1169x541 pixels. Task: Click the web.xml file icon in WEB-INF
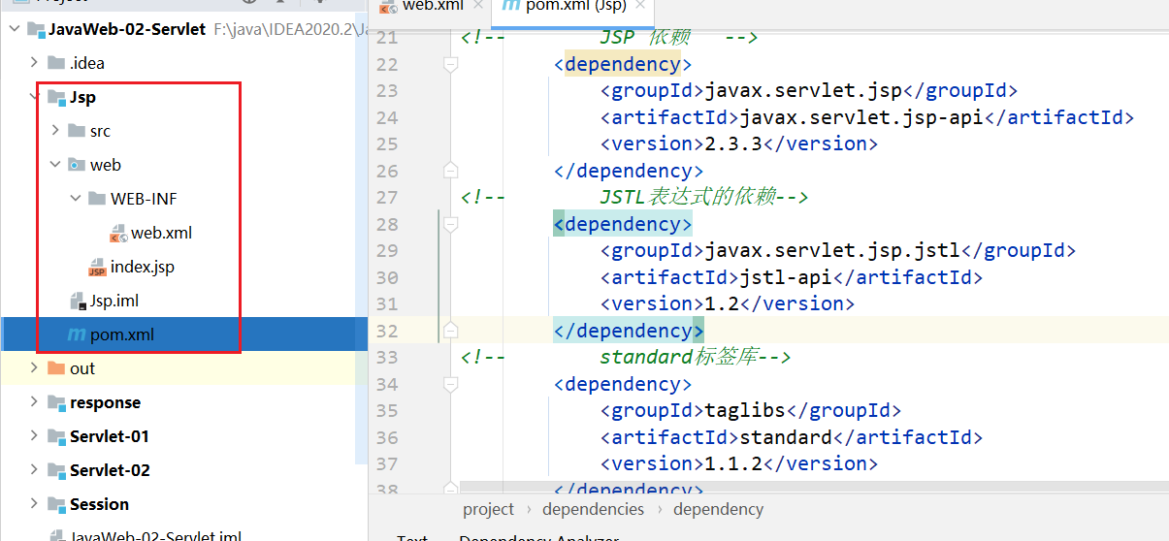click(118, 234)
